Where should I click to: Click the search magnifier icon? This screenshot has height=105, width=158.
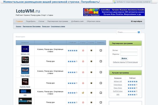(x=139, y=32)
